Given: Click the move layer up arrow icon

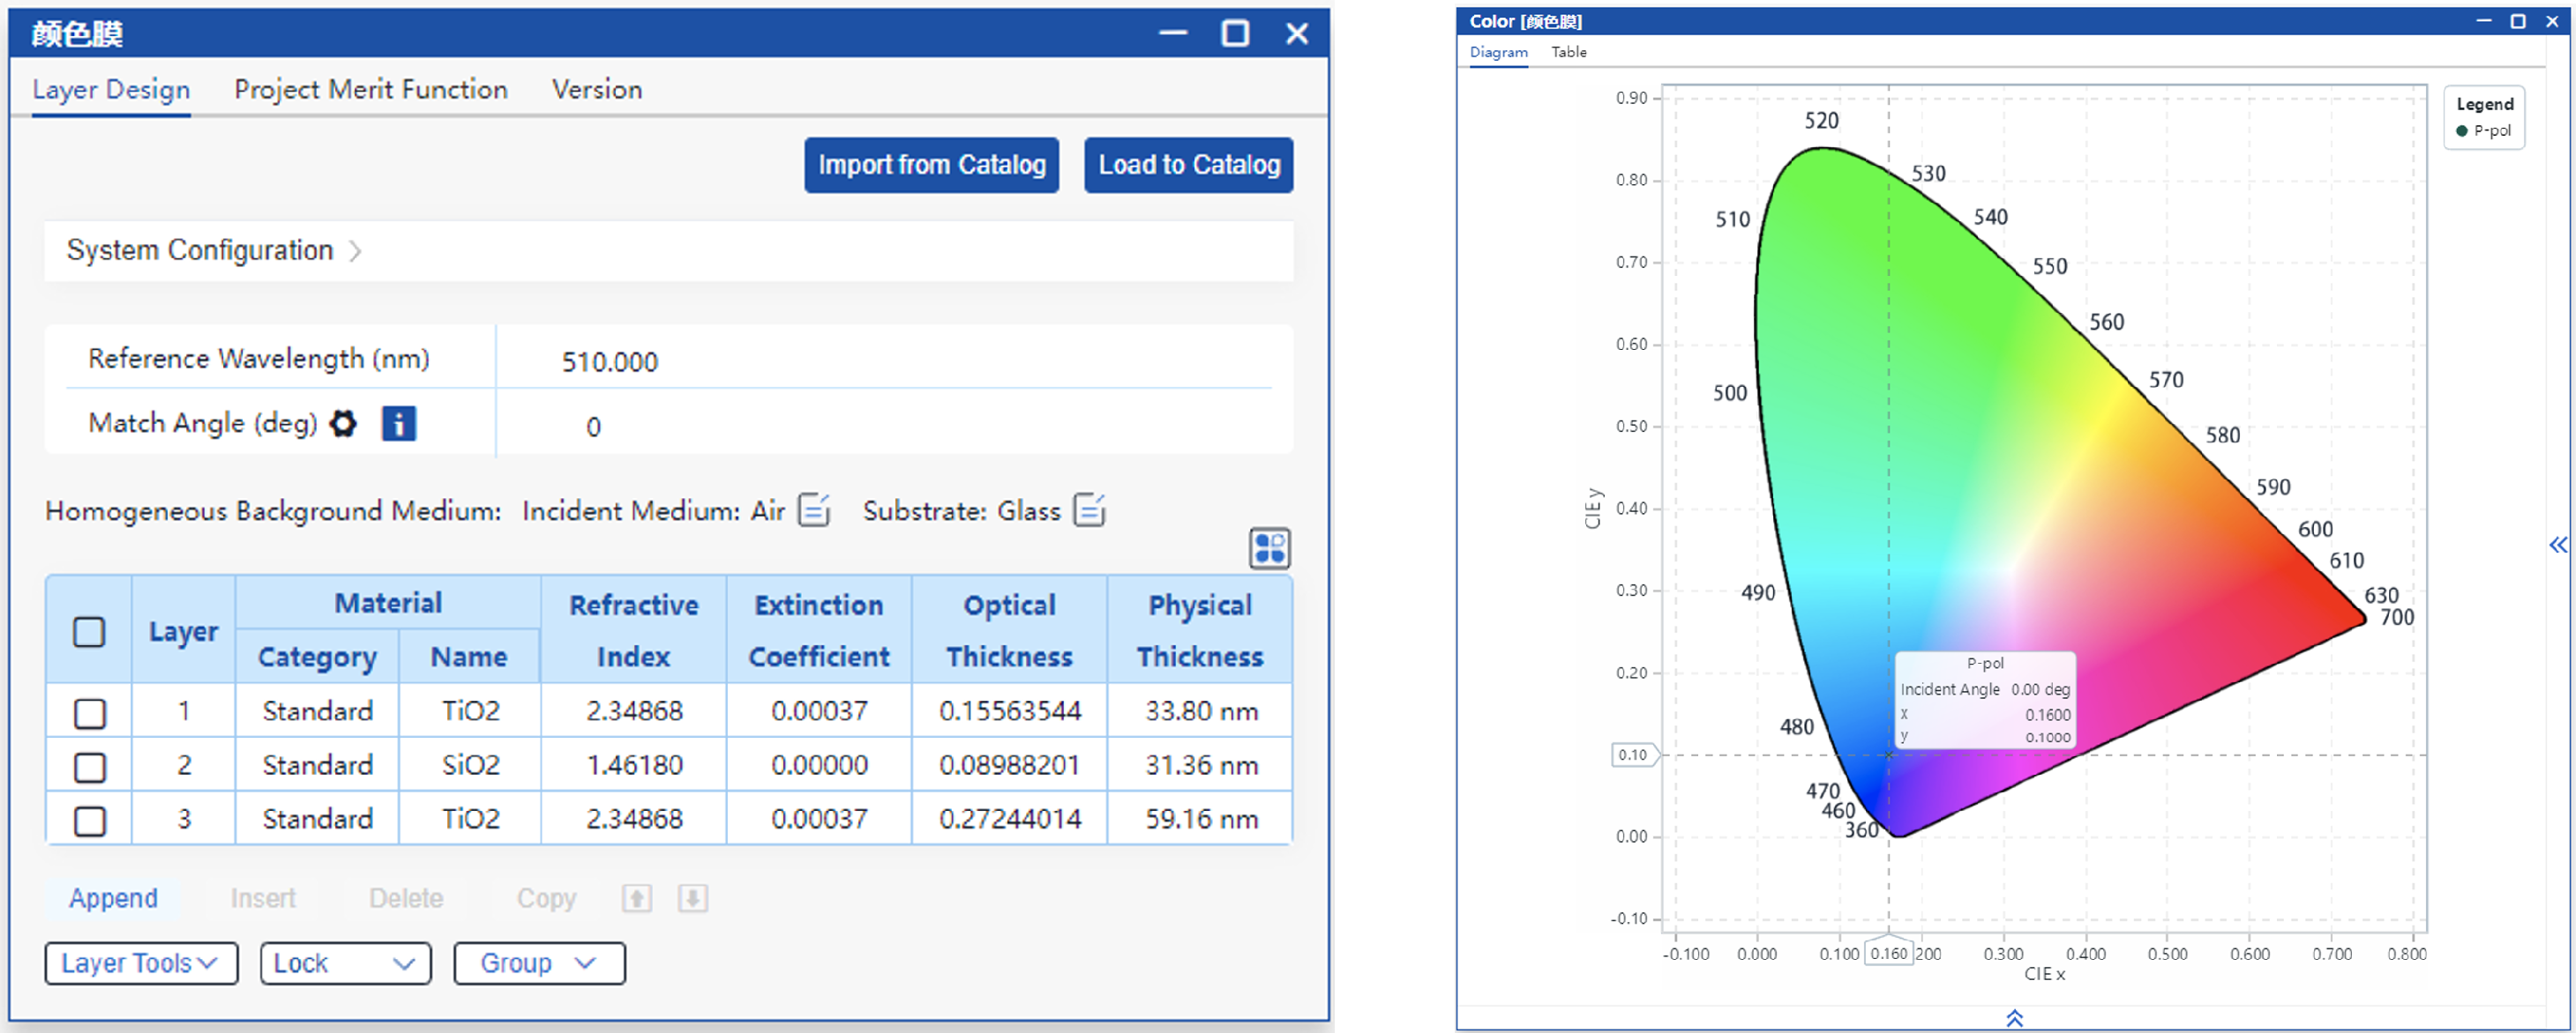Looking at the screenshot, I should coord(637,898).
